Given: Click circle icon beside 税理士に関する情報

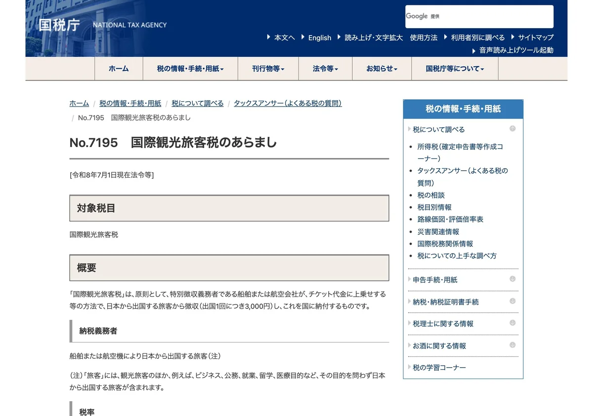Looking at the screenshot, I should point(512,323).
